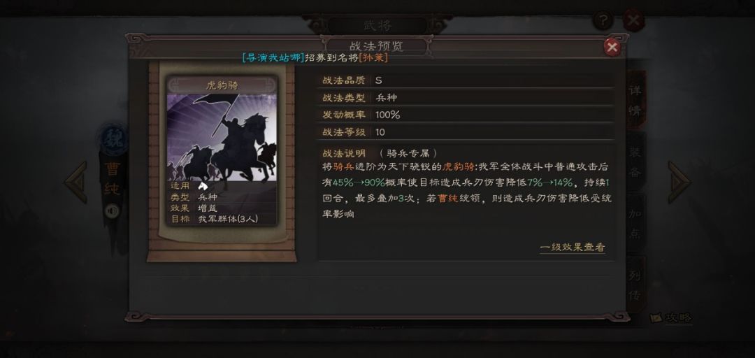Open the 列传 tab

point(635,285)
